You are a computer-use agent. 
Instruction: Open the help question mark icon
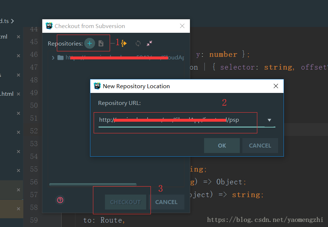60,200
